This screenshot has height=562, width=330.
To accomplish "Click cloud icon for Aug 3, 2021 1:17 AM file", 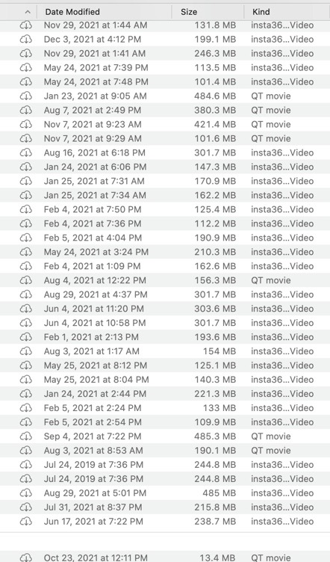I will coord(26,351).
